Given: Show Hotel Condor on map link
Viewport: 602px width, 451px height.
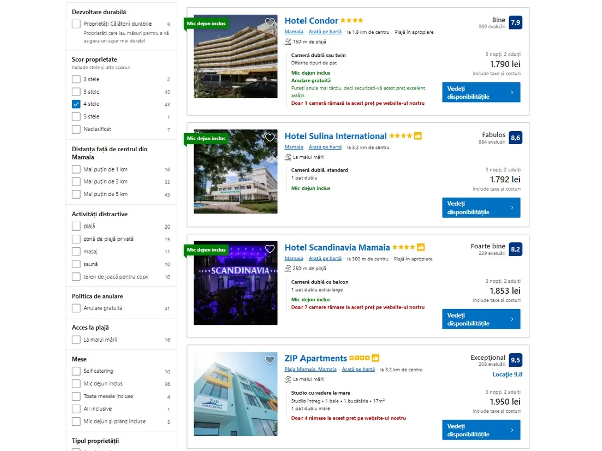Looking at the screenshot, I should pos(325,32).
